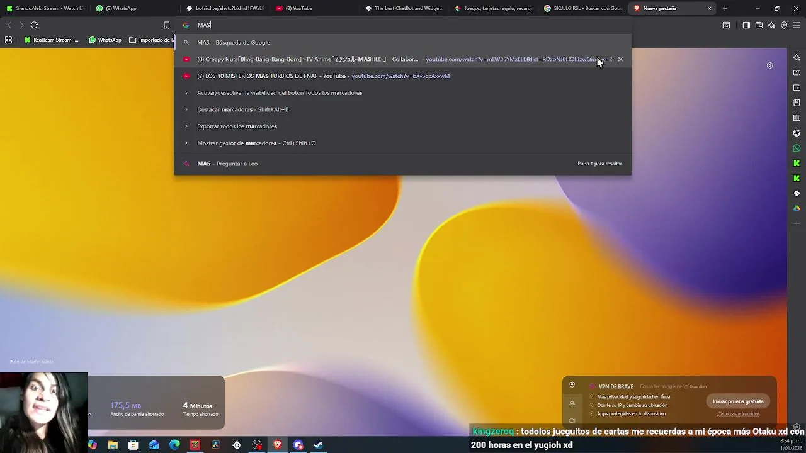This screenshot has width=806, height=453.
Task: Click the 175,5 MB bandwidth saved stat
Action: point(137,409)
